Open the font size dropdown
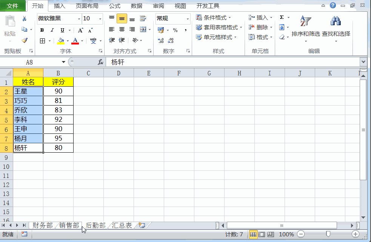371x242 pixels. (x=100, y=19)
